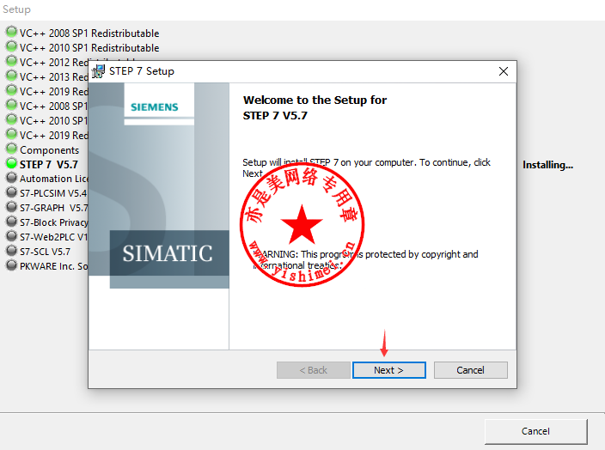Select the VC++ 2008 SP1 Redistributable text

click(89, 33)
